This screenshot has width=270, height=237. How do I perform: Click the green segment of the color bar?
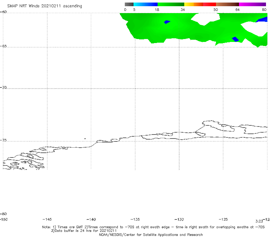coord(171,4)
